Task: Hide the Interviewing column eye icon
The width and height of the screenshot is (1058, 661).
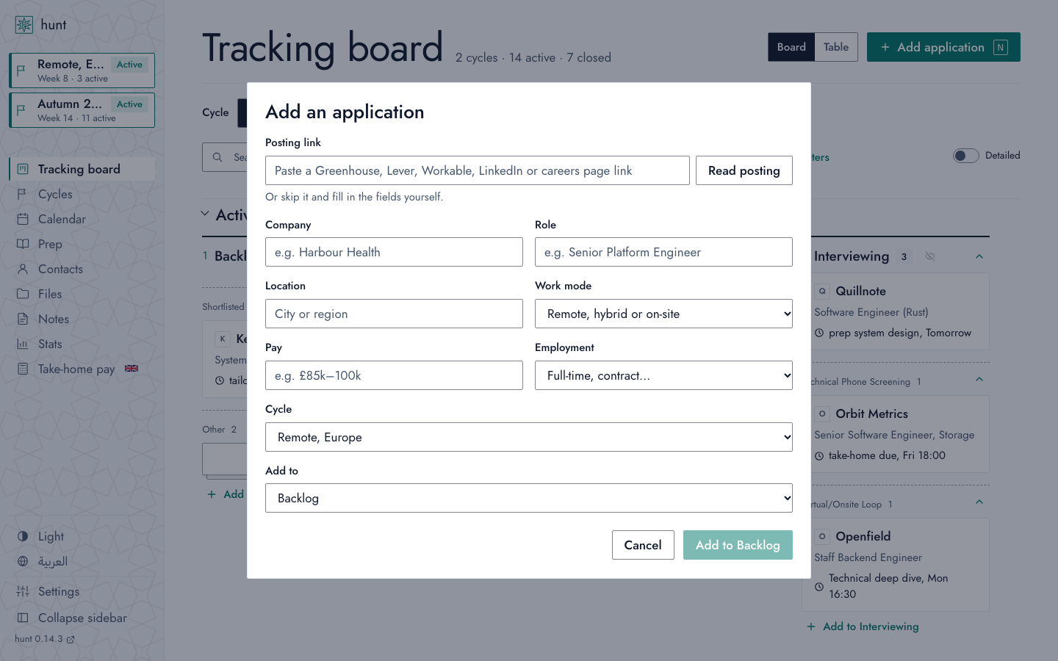Action: click(x=930, y=256)
